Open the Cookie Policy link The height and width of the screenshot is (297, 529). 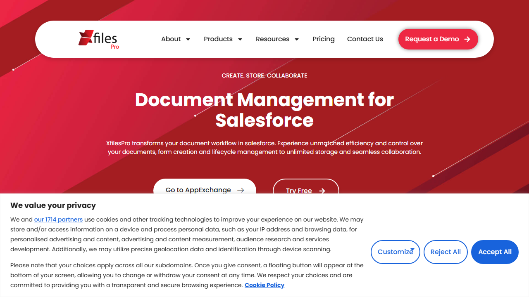264,285
